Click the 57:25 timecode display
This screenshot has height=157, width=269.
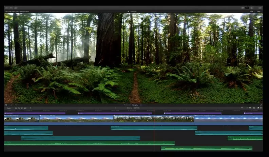point(134,105)
